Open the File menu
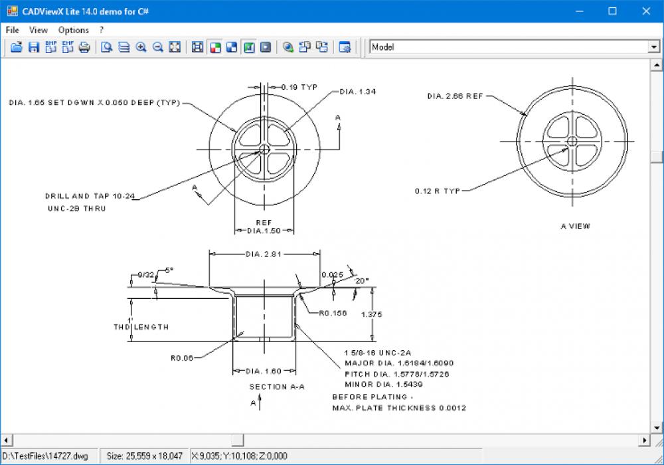This screenshot has height=465, width=664. (x=11, y=30)
